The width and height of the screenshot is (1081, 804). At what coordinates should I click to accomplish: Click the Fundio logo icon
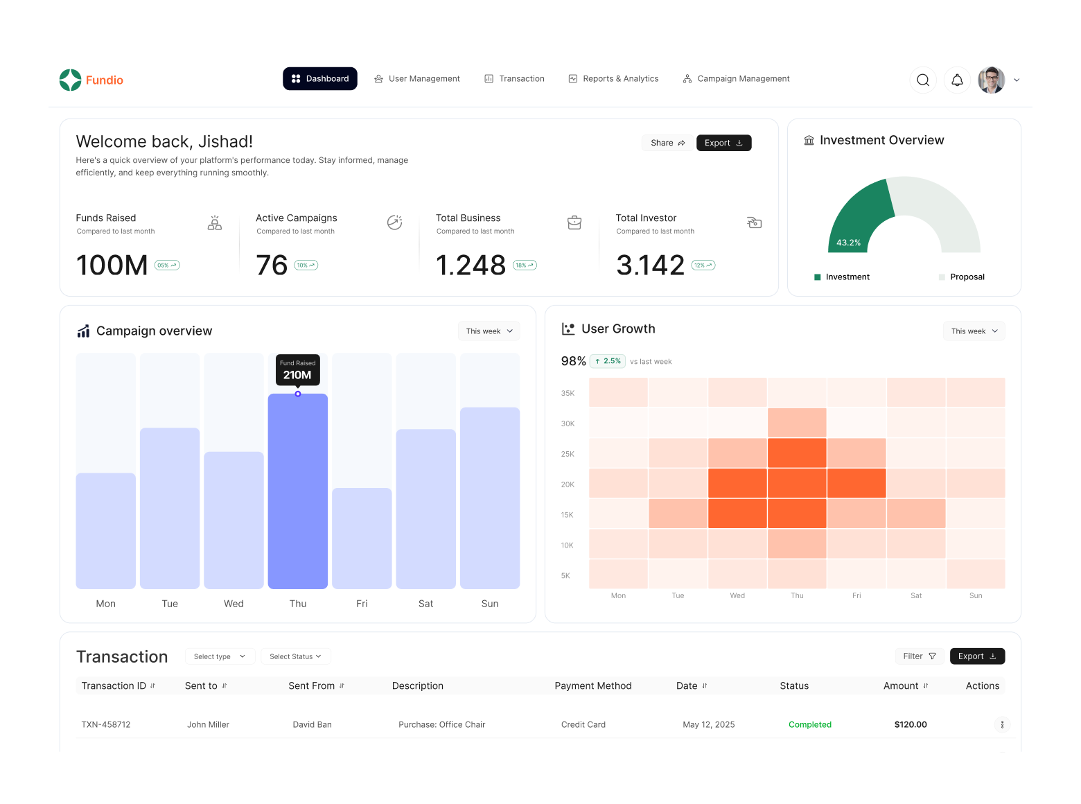pyautogui.click(x=71, y=80)
